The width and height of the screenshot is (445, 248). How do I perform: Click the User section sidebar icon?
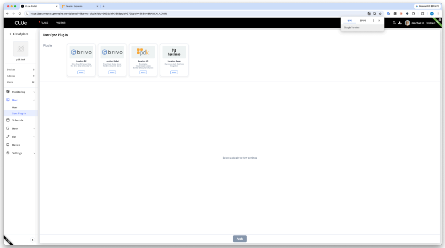8,100
